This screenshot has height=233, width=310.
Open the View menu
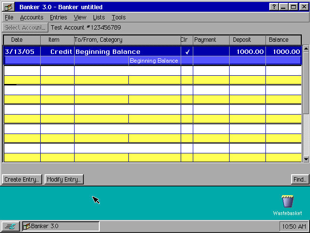(x=80, y=17)
